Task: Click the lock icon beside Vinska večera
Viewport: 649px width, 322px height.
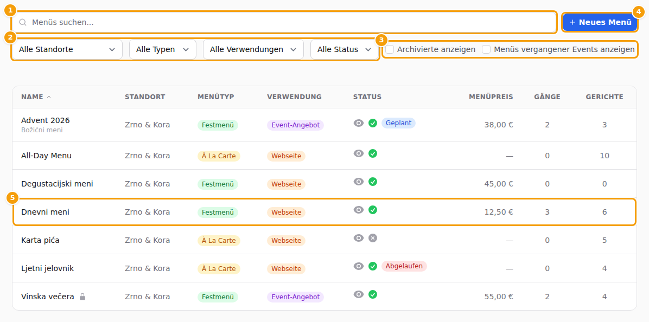Action: pos(82,297)
